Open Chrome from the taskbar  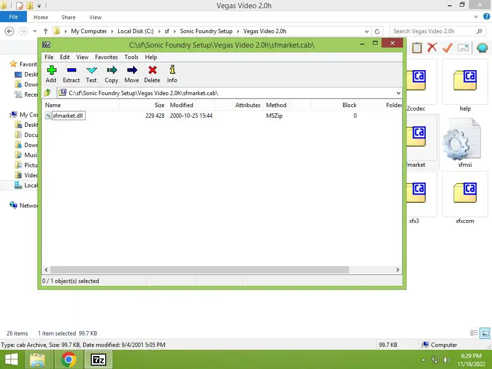(x=69, y=359)
